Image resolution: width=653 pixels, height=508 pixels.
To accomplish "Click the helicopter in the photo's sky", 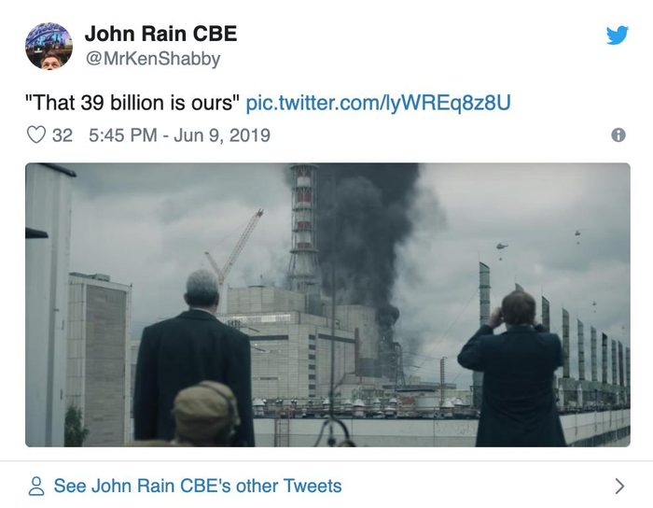I will [x=502, y=247].
